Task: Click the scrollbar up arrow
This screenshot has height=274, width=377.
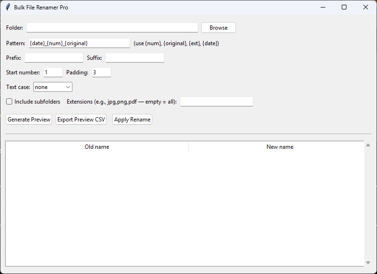Action: point(368,144)
